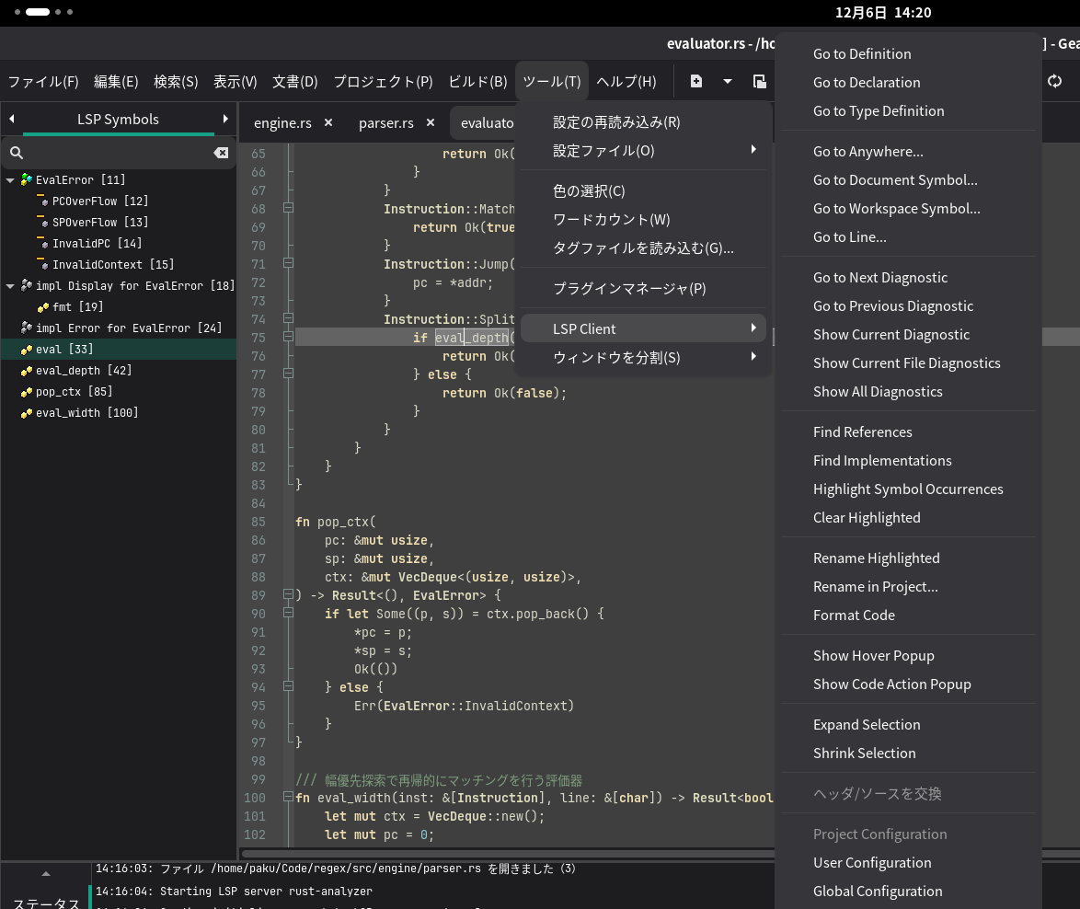
Task: Click the reload icon in the toolbar
Action: 1054,81
